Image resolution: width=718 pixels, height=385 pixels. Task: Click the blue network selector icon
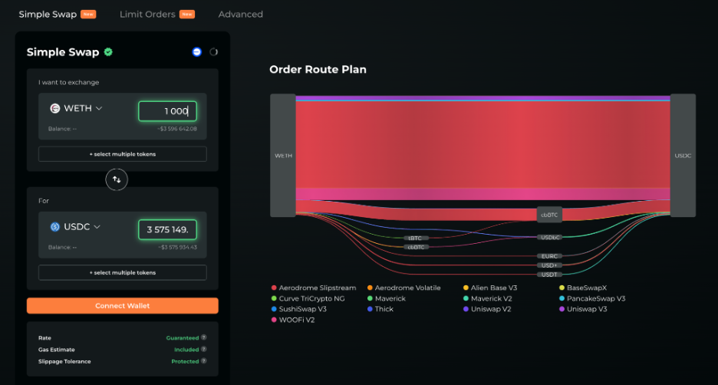click(197, 51)
